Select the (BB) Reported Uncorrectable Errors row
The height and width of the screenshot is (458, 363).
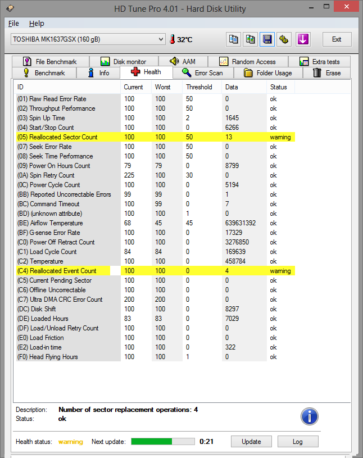coord(155,194)
